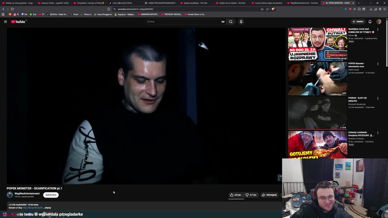Open the bookmarks apps grid icon
Image resolution: width=388 pixels, height=218 pixels.
[x=3, y=14]
